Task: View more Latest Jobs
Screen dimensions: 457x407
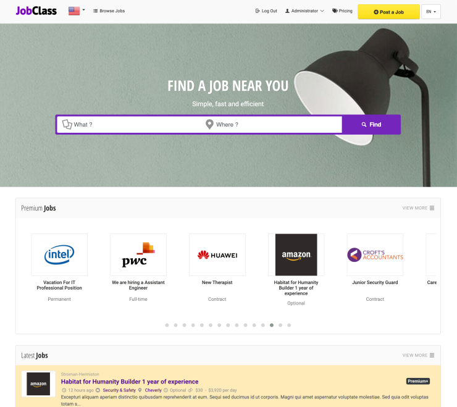Action: (418, 355)
